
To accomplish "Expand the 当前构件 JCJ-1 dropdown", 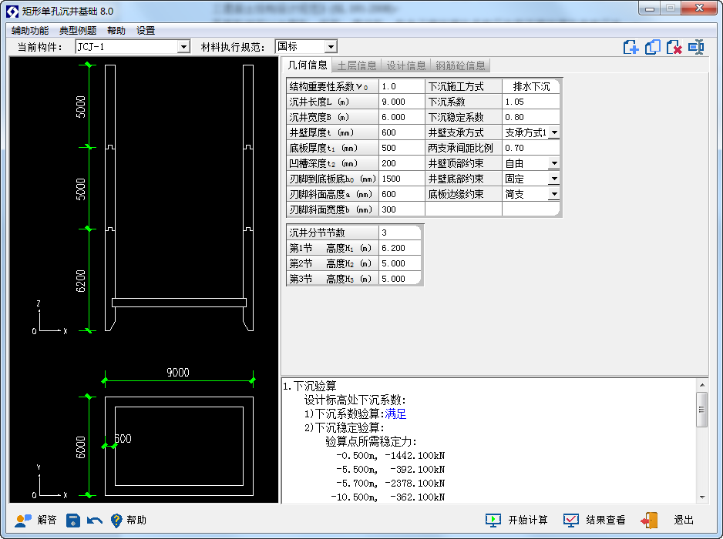I will coord(183,47).
